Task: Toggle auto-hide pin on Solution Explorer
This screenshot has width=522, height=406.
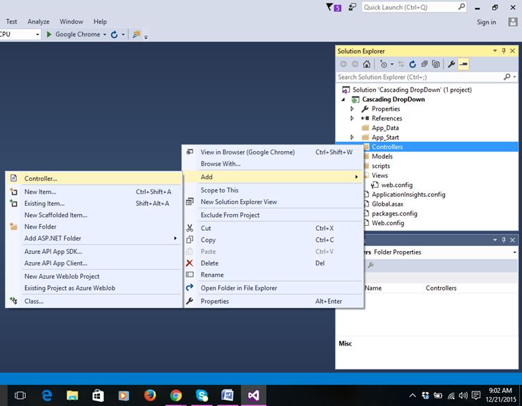Action: pos(504,51)
